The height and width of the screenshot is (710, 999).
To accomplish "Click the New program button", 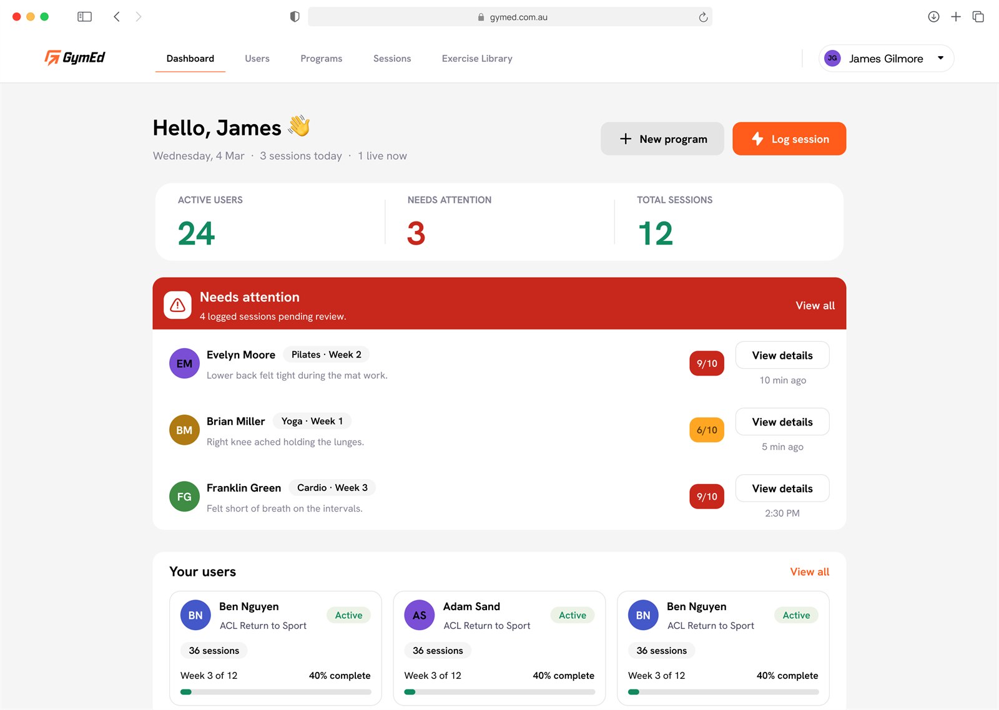I will (x=662, y=139).
